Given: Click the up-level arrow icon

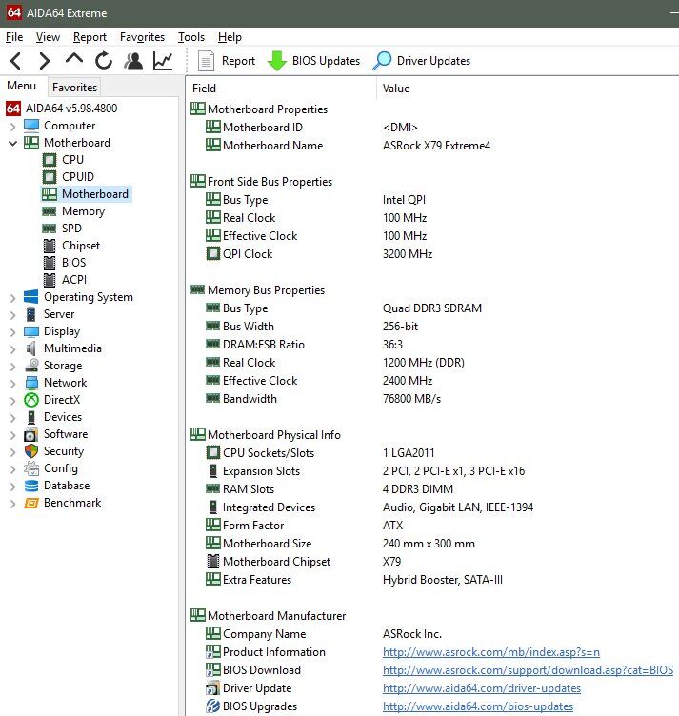Looking at the screenshot, I should [74, 59].
